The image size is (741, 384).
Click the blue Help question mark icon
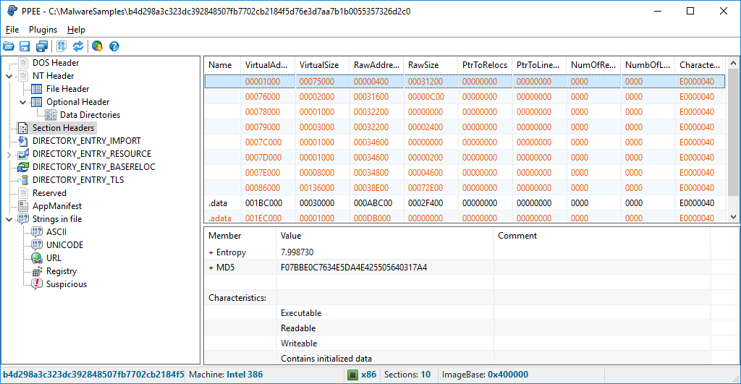pos(114,46)
